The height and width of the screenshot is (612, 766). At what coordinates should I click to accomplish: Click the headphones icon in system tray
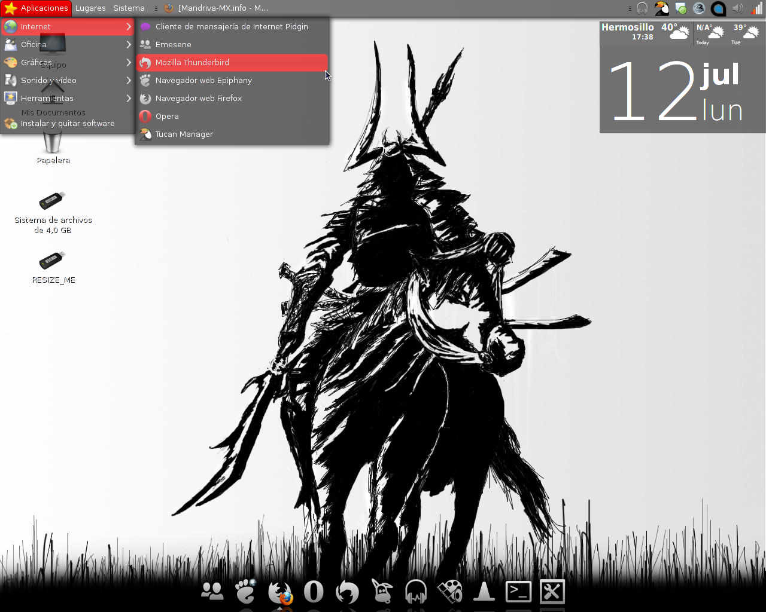642,8
